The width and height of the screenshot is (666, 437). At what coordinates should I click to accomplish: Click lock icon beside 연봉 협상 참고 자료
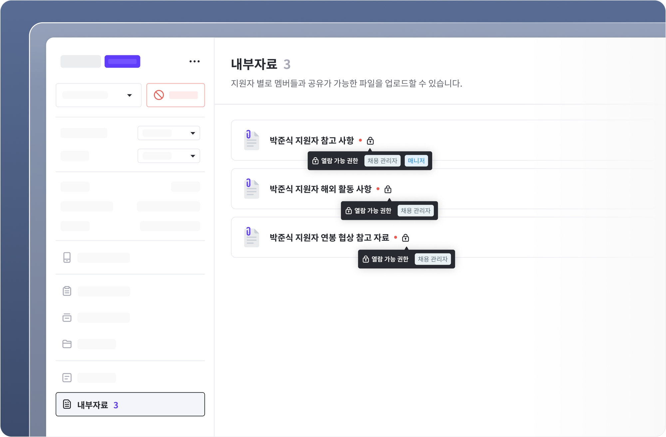(x=405, y=238)
